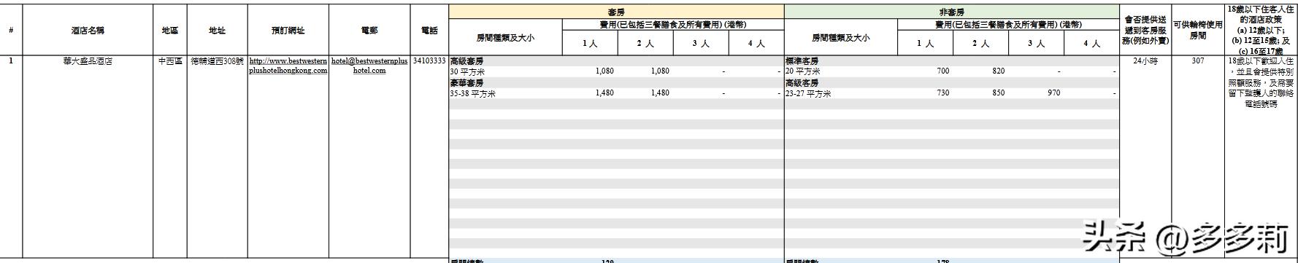Click the hotel@bestwesternplushotel.com email link

tap(369, 66)
